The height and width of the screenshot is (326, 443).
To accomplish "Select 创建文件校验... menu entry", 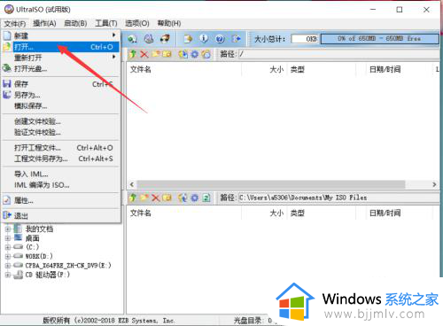I will tap(61, 121).
